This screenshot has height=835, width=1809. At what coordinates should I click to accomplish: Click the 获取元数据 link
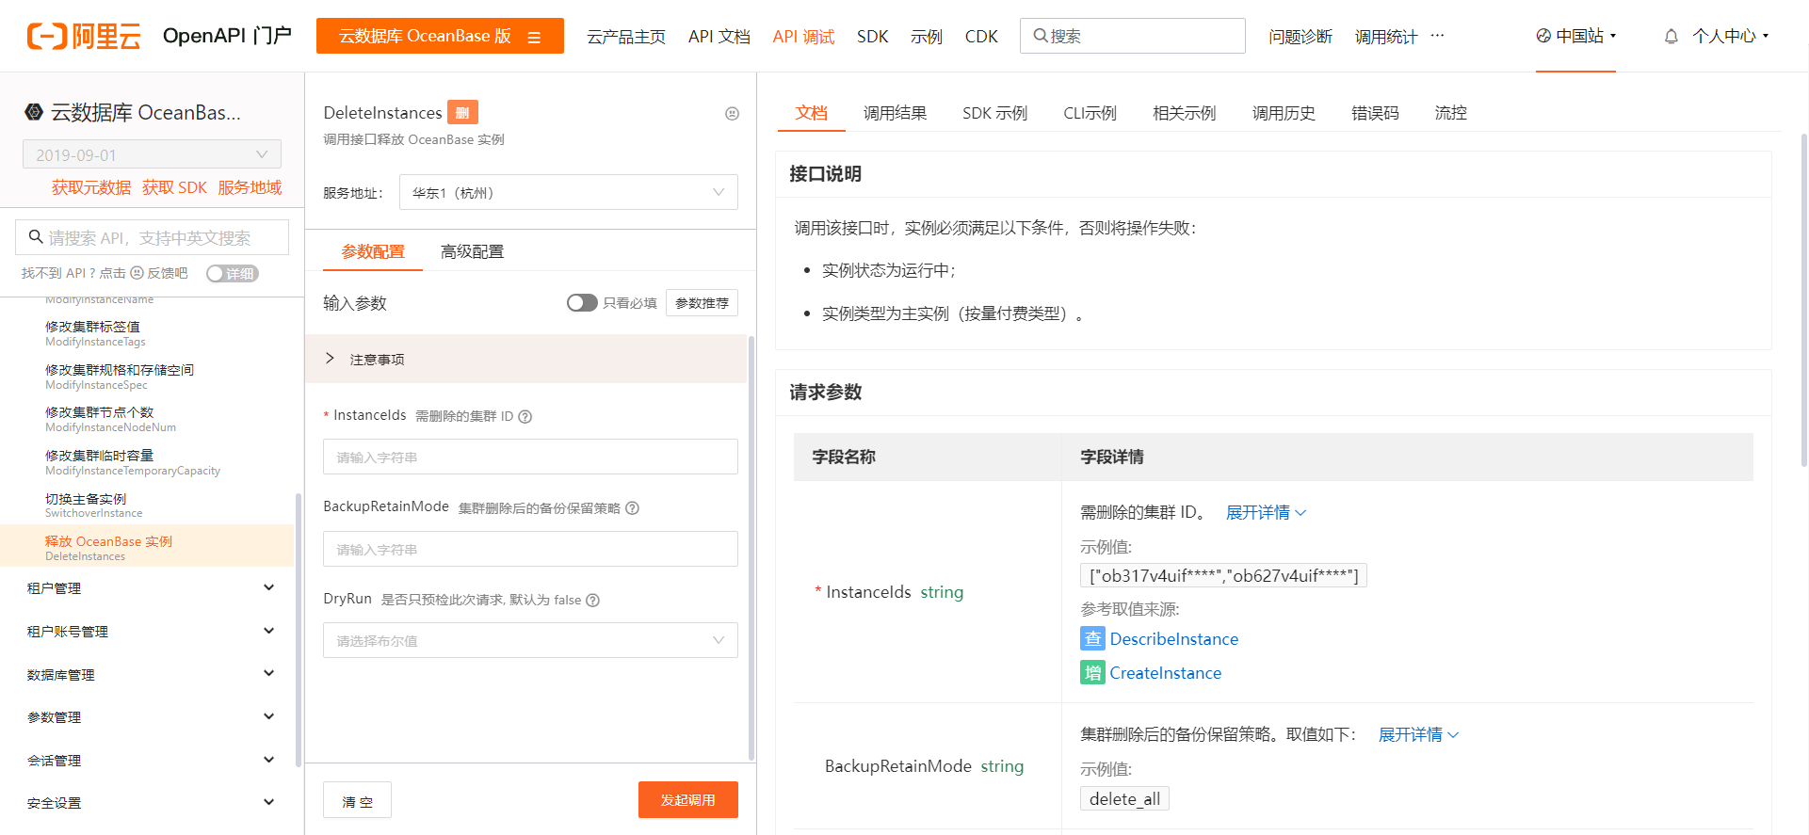(91, 187)
